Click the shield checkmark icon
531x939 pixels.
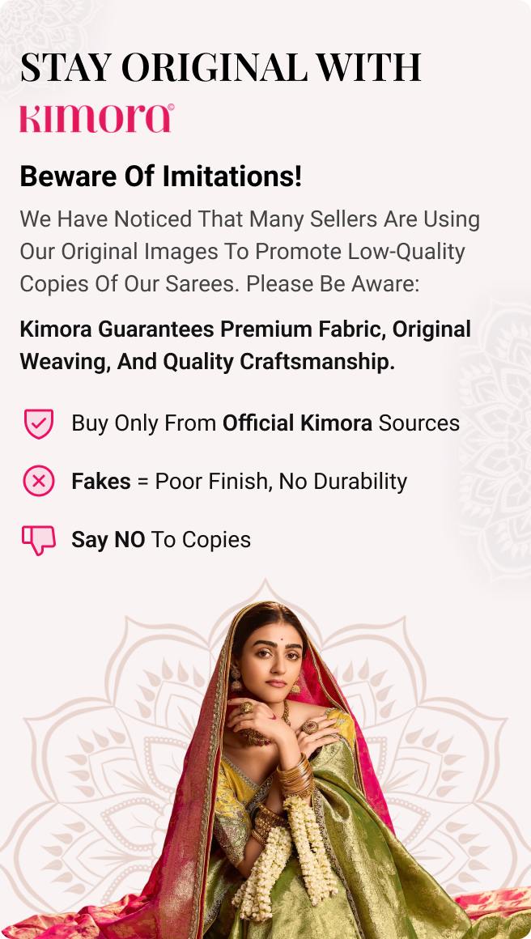(38, 423)
